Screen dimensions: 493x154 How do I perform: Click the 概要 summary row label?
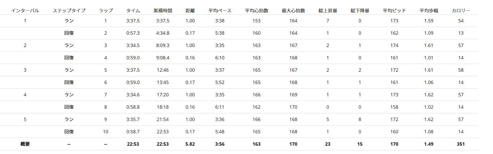coord(25,144)
